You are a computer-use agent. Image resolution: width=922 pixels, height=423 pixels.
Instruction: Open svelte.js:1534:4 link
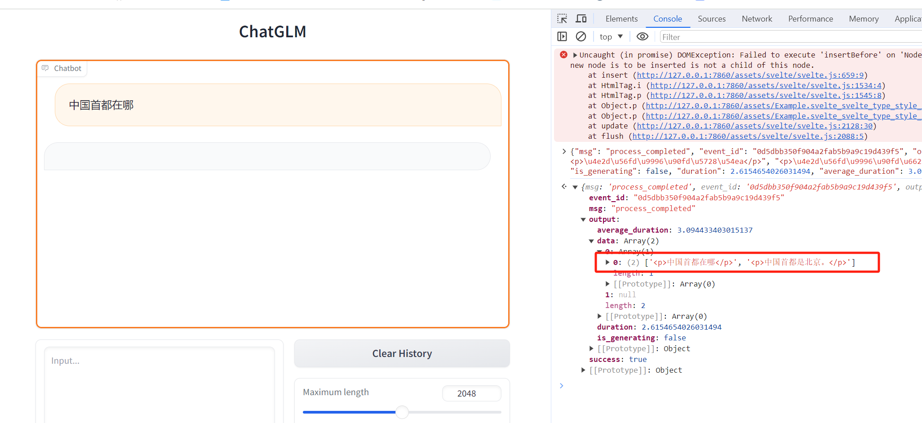pyautogui.click(x=766, y=85)
